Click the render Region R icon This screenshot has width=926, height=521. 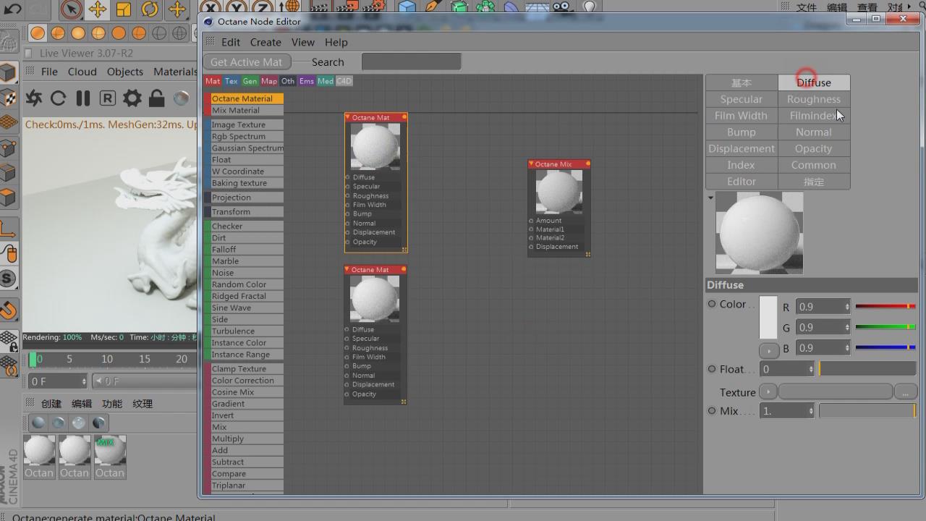[x=107, y=98]
